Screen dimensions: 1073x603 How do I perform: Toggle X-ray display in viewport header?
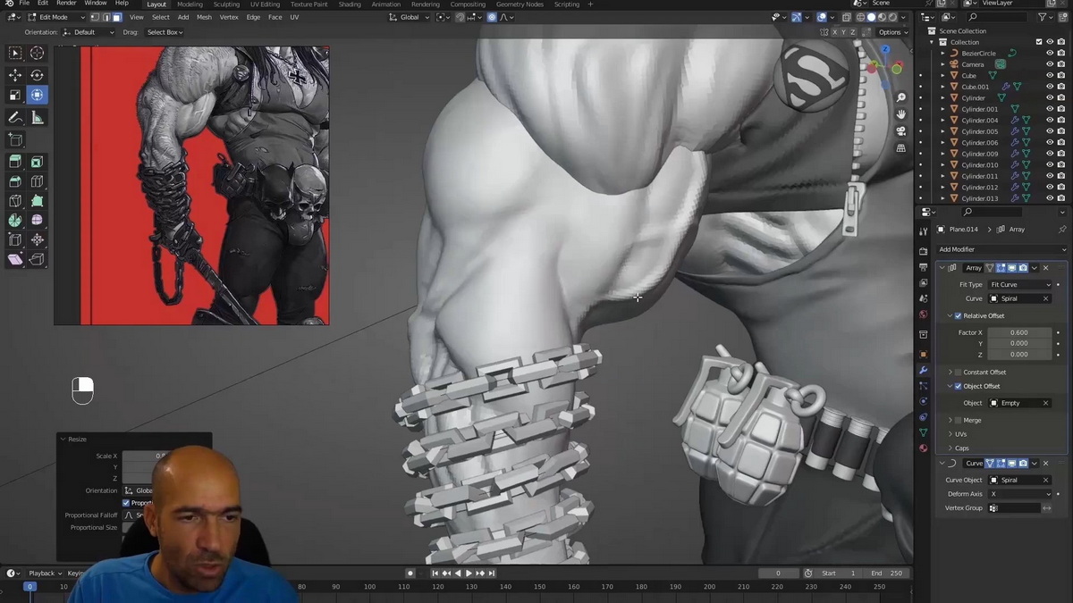[x=845, y=17]
